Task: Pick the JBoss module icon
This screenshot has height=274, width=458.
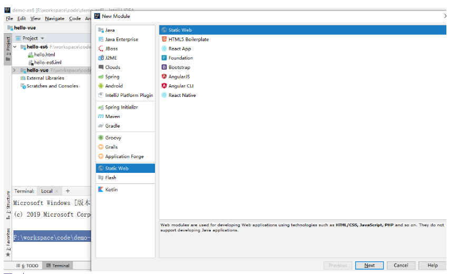Action: [x=101, y=48]
